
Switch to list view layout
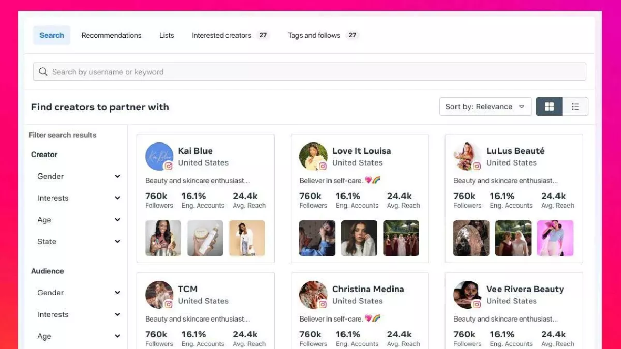[575, 107]
